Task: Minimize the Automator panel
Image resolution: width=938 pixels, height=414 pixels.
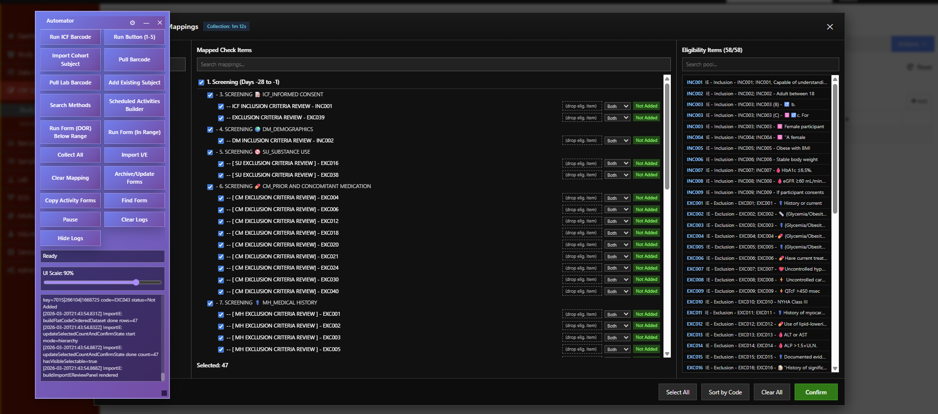Action: point(146,23)
